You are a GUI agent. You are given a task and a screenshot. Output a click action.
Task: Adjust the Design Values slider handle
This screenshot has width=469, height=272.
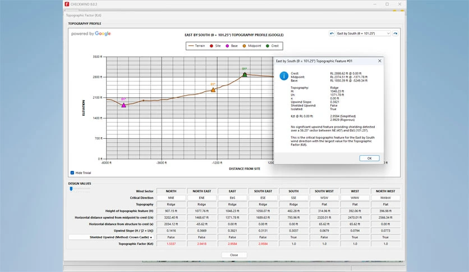click(x=71, y=189)
